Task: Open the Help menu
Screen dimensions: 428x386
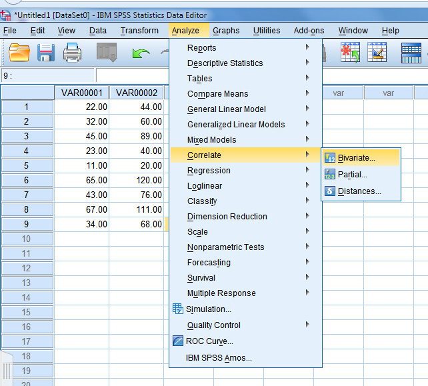Action: (390, 31)
